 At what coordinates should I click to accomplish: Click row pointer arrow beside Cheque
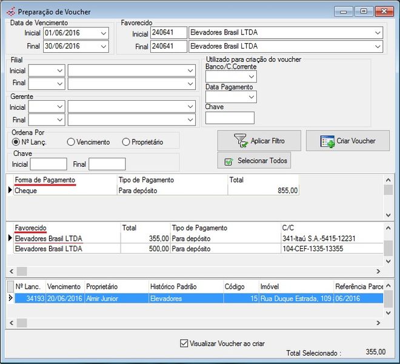(10, 190)
